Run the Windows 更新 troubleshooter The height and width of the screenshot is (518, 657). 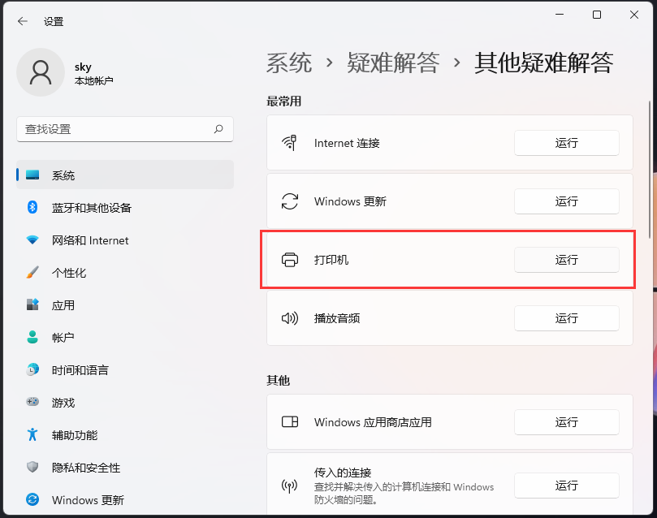pyautogui.click(x=567, y=201)
